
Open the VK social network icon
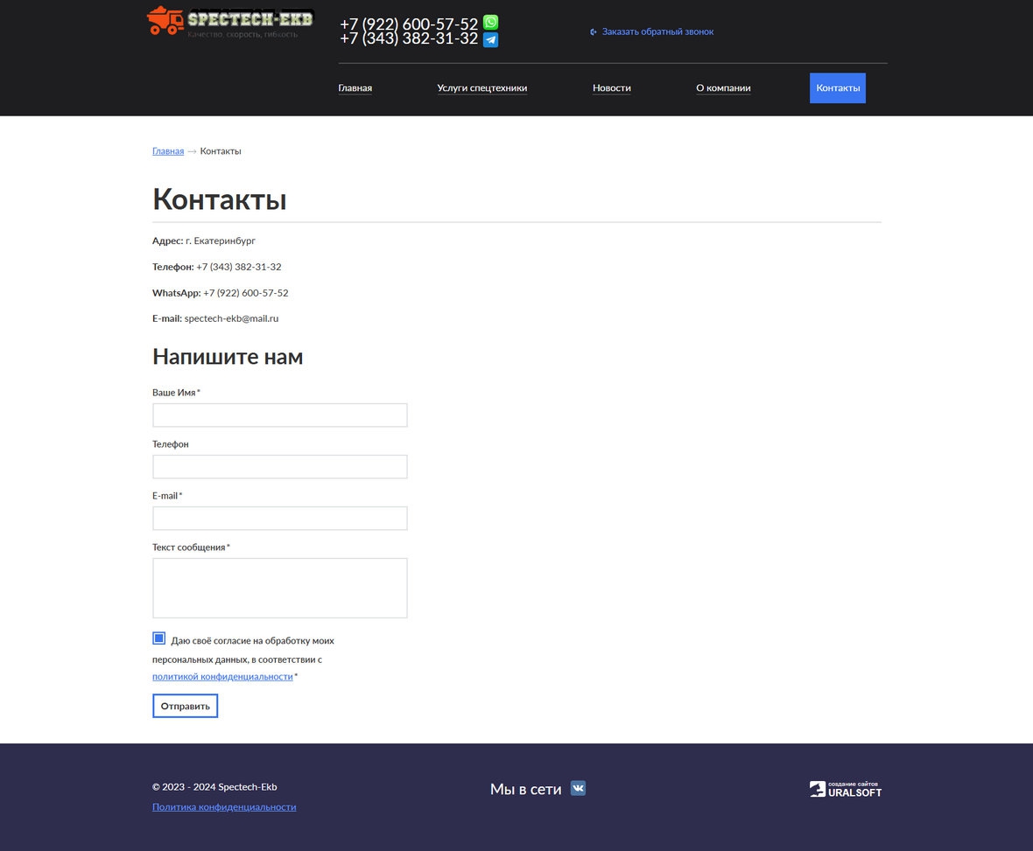[578, 788]
